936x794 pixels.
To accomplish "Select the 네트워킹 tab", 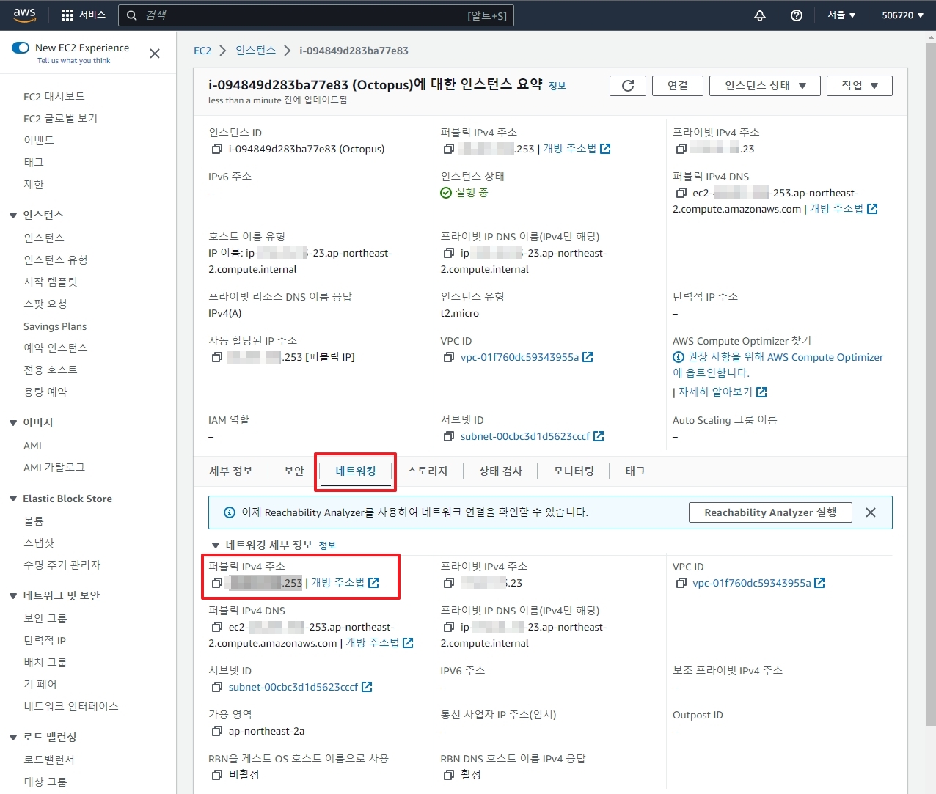I will point(356,471).
